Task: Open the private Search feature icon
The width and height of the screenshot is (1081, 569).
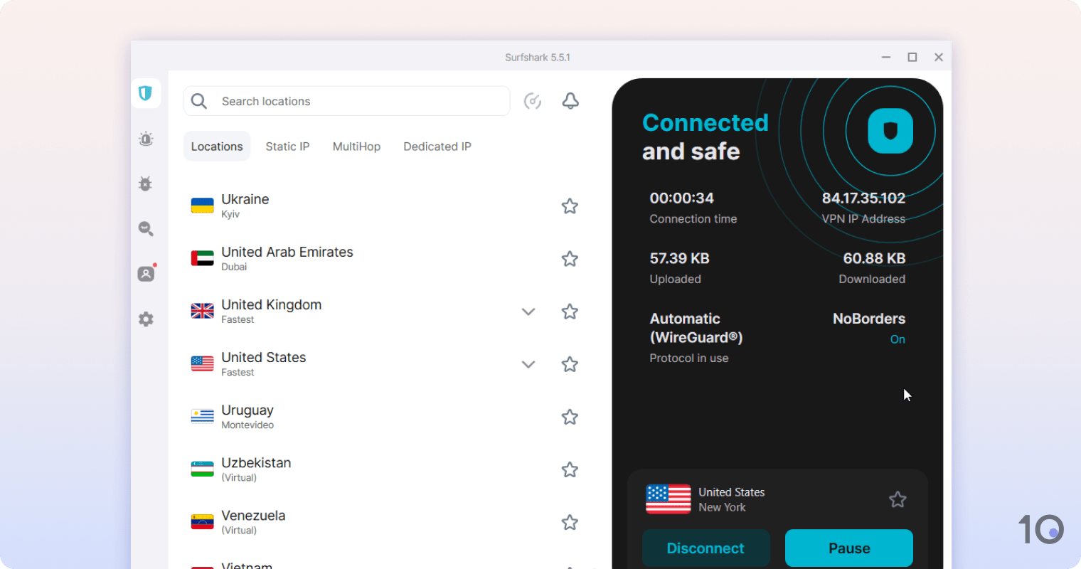Action: tap(146, 228)
